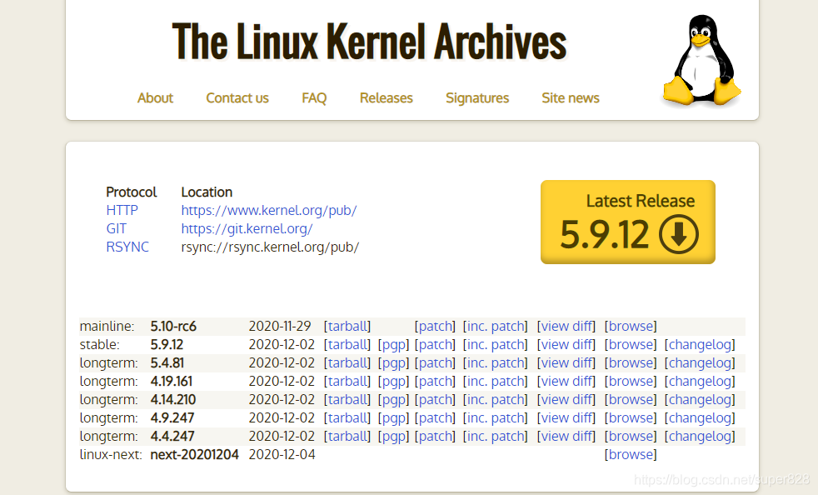
Task: Open https://git.kernel.org/ link
Action: click(x=247, y=228)
